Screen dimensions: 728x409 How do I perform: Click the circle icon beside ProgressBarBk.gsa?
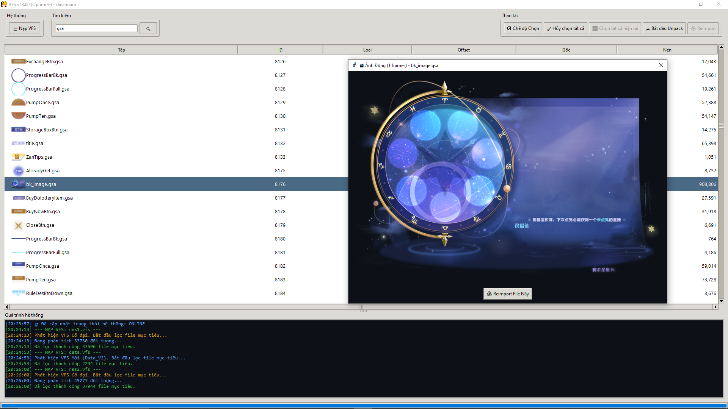tap(18, 75)
